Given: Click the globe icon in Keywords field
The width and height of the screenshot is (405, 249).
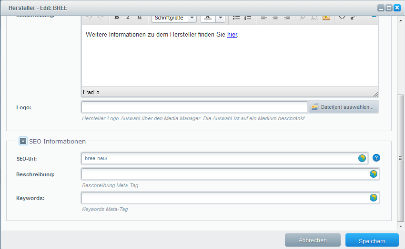Looking at the screenshot, I should pyautogui.click(x=374, y=197).
